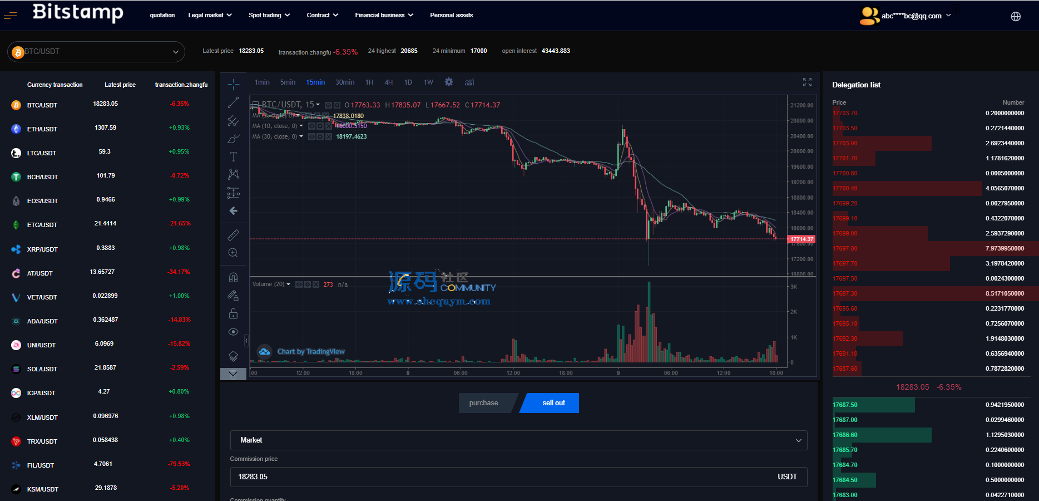Pick the brush drawing tool

(234, 139)
